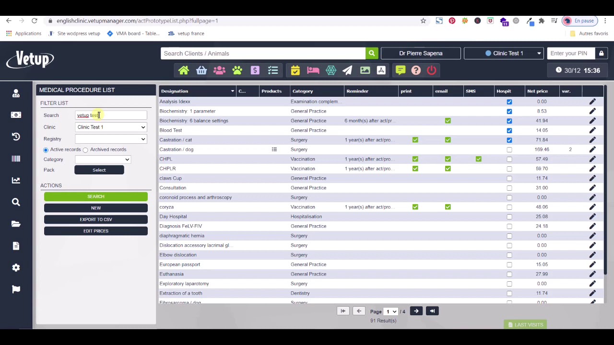The height and width of the screenshot is (345, 614).
Task: Click the green SEARCH button
Action: [95, 196]
